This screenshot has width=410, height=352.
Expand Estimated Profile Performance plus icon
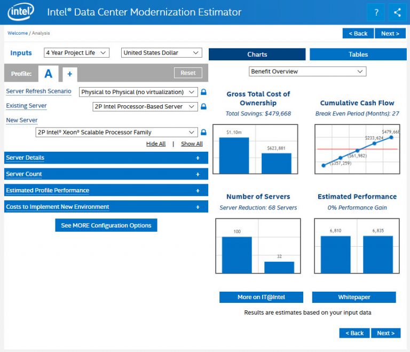pos(198,191)
